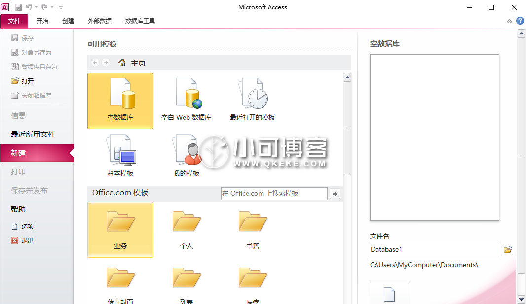Viewport: 526px width, 304px height.
Task: Open Microsoft Access Help question mark
Action: coord(520,21)
